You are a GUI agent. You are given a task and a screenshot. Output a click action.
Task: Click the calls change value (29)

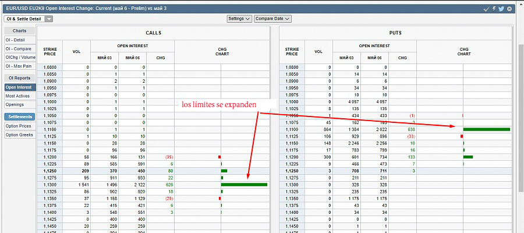[168, 199]
